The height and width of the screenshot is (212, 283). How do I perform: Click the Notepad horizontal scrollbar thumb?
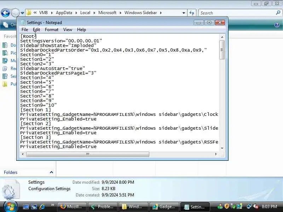coord(88,154)
